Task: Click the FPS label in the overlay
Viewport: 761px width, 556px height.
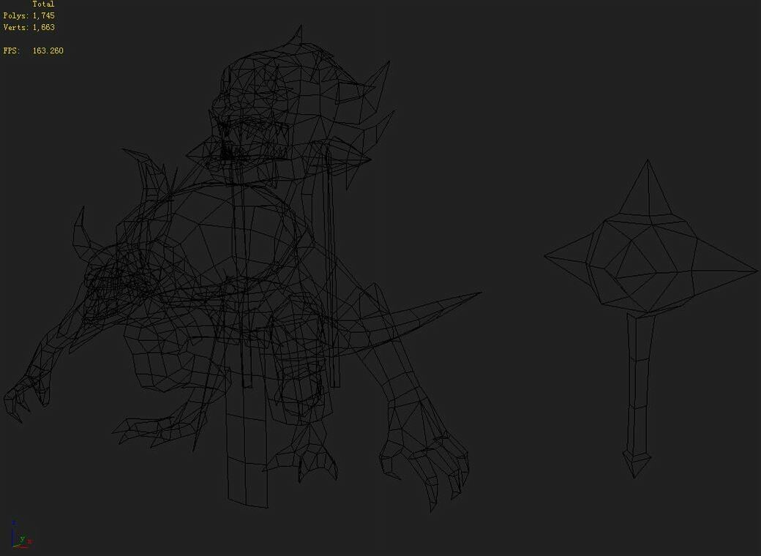Action: tap(10, 50)
